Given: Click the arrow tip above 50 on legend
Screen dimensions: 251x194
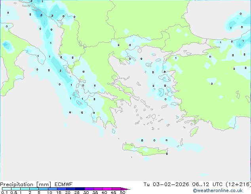Looking at the screenshot, I should coord(125,189).
